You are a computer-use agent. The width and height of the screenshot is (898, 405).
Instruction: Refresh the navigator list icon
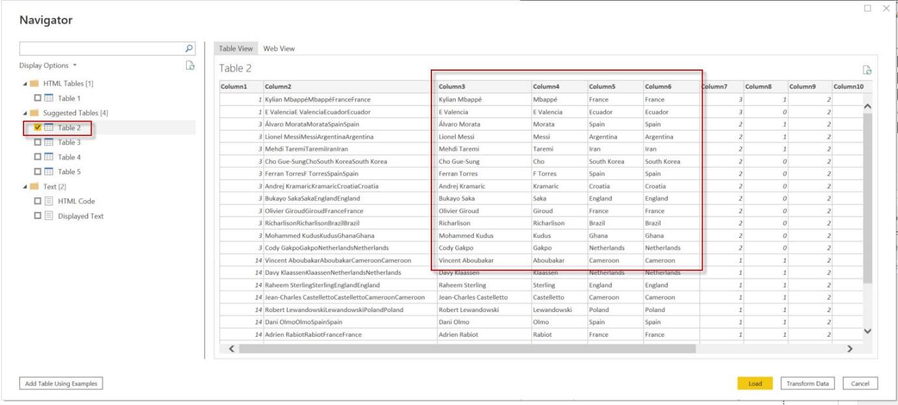coord(190,65)
